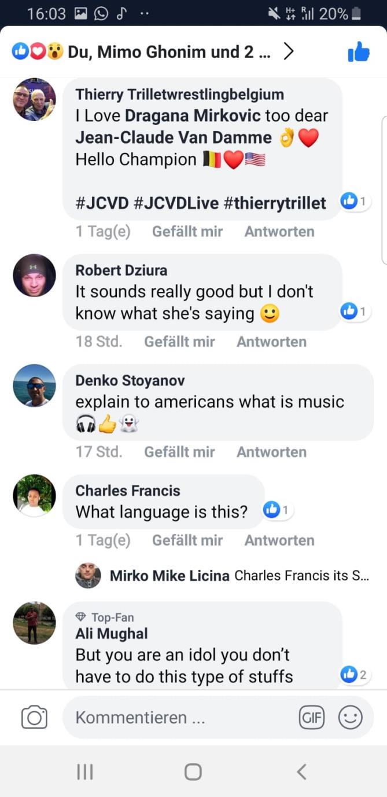Reply to Denko Stoyanov with Antworten
Image resolution: width=387 pixels, height=797 pixels.
pyautogui.click(x=271, y=452)
